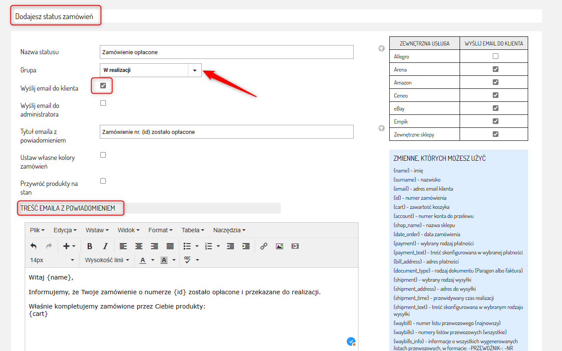The width and height of the screenshot is (562, 351).
Task: Open the Narzędzia menu
Action: pos(229,230)
